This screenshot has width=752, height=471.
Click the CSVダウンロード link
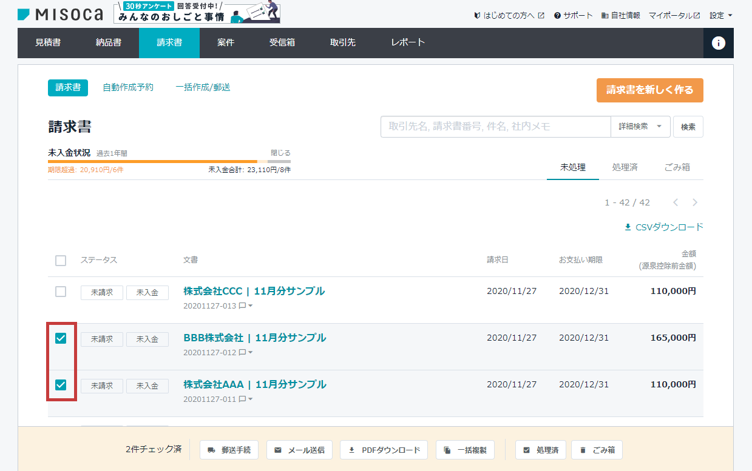663,227
